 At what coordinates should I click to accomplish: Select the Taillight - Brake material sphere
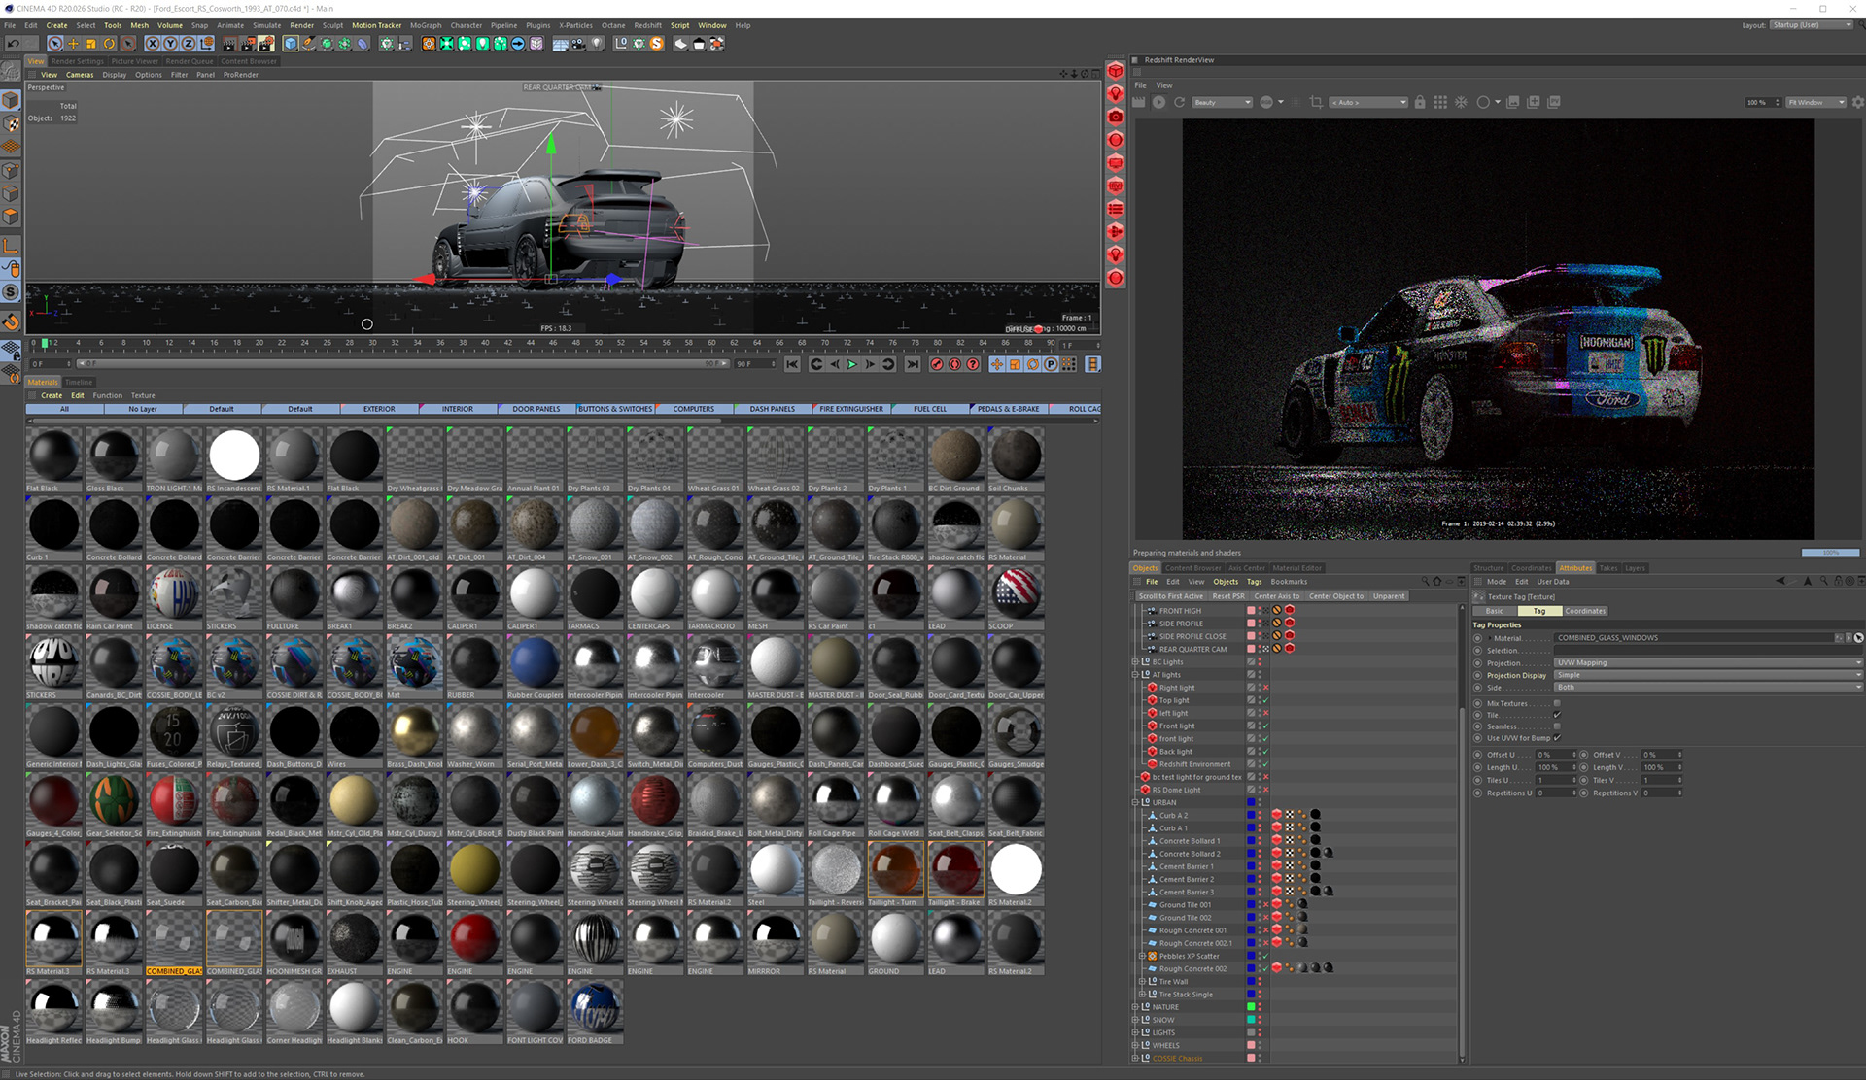(955, 871)
